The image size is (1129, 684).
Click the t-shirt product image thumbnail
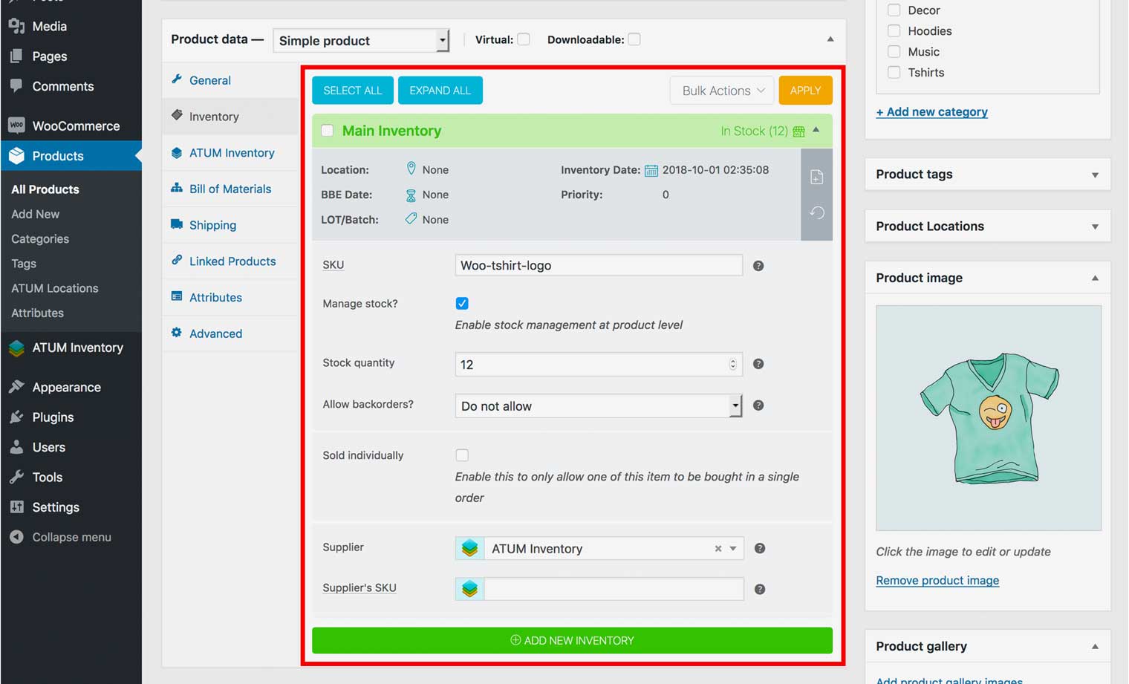(988, 417)
